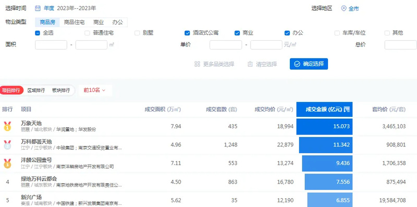Click the 18,994 average price cell
Viewport: 417px width, 207px height.
click(285, 126)
